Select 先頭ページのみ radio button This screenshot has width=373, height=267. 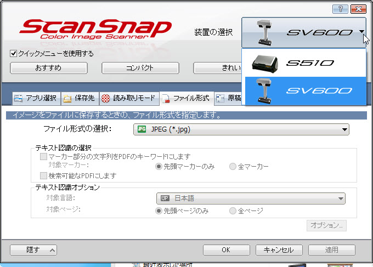159,211
